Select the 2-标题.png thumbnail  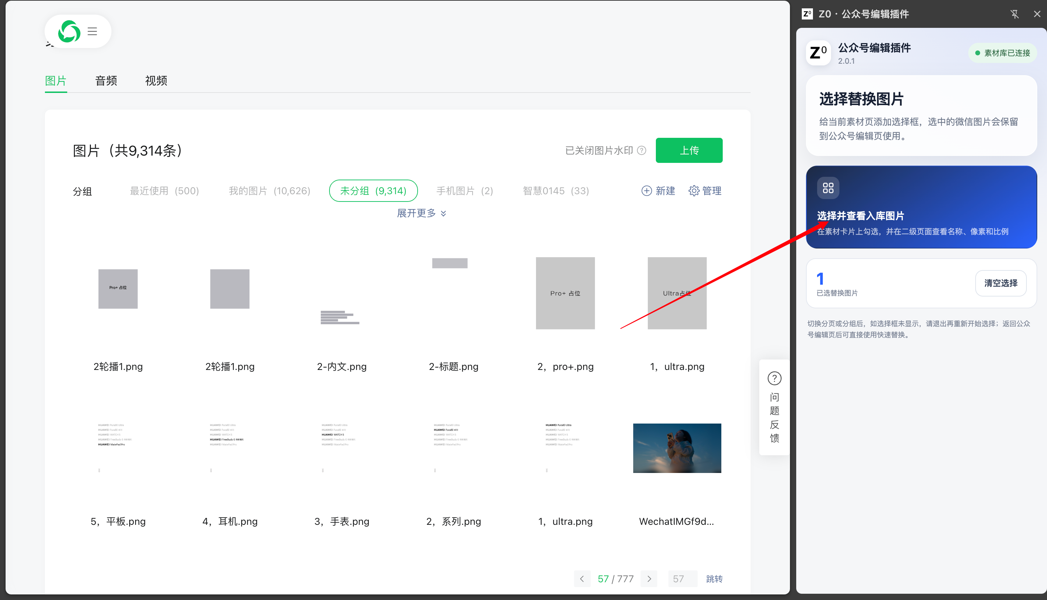(449, 263)
